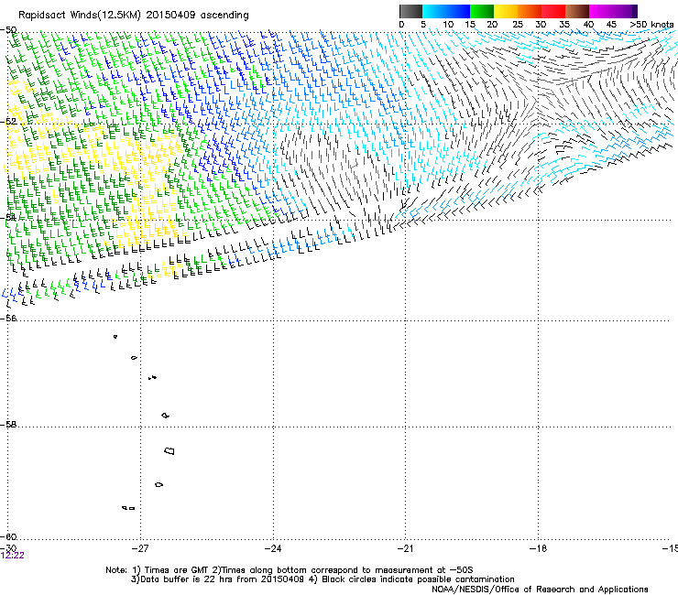
Task: Click the -58 latitude axis label
Action: [8, 425]
